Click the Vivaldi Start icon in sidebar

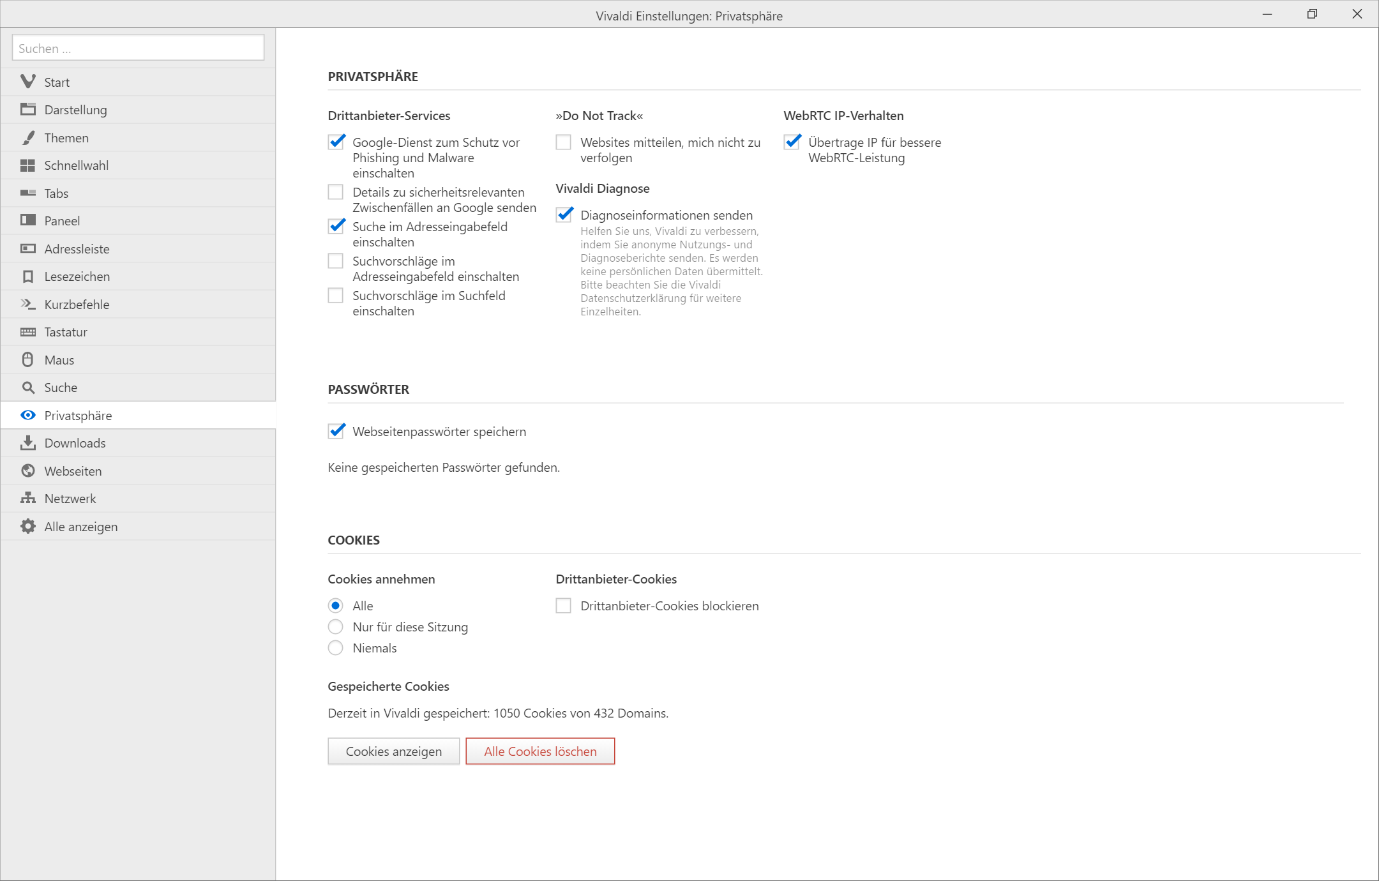[x=27, y=82]
